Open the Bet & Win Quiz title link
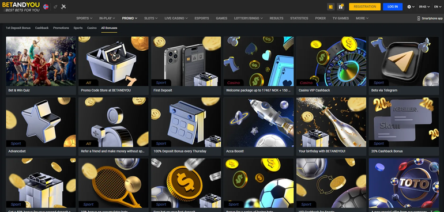 click(19, 90)
